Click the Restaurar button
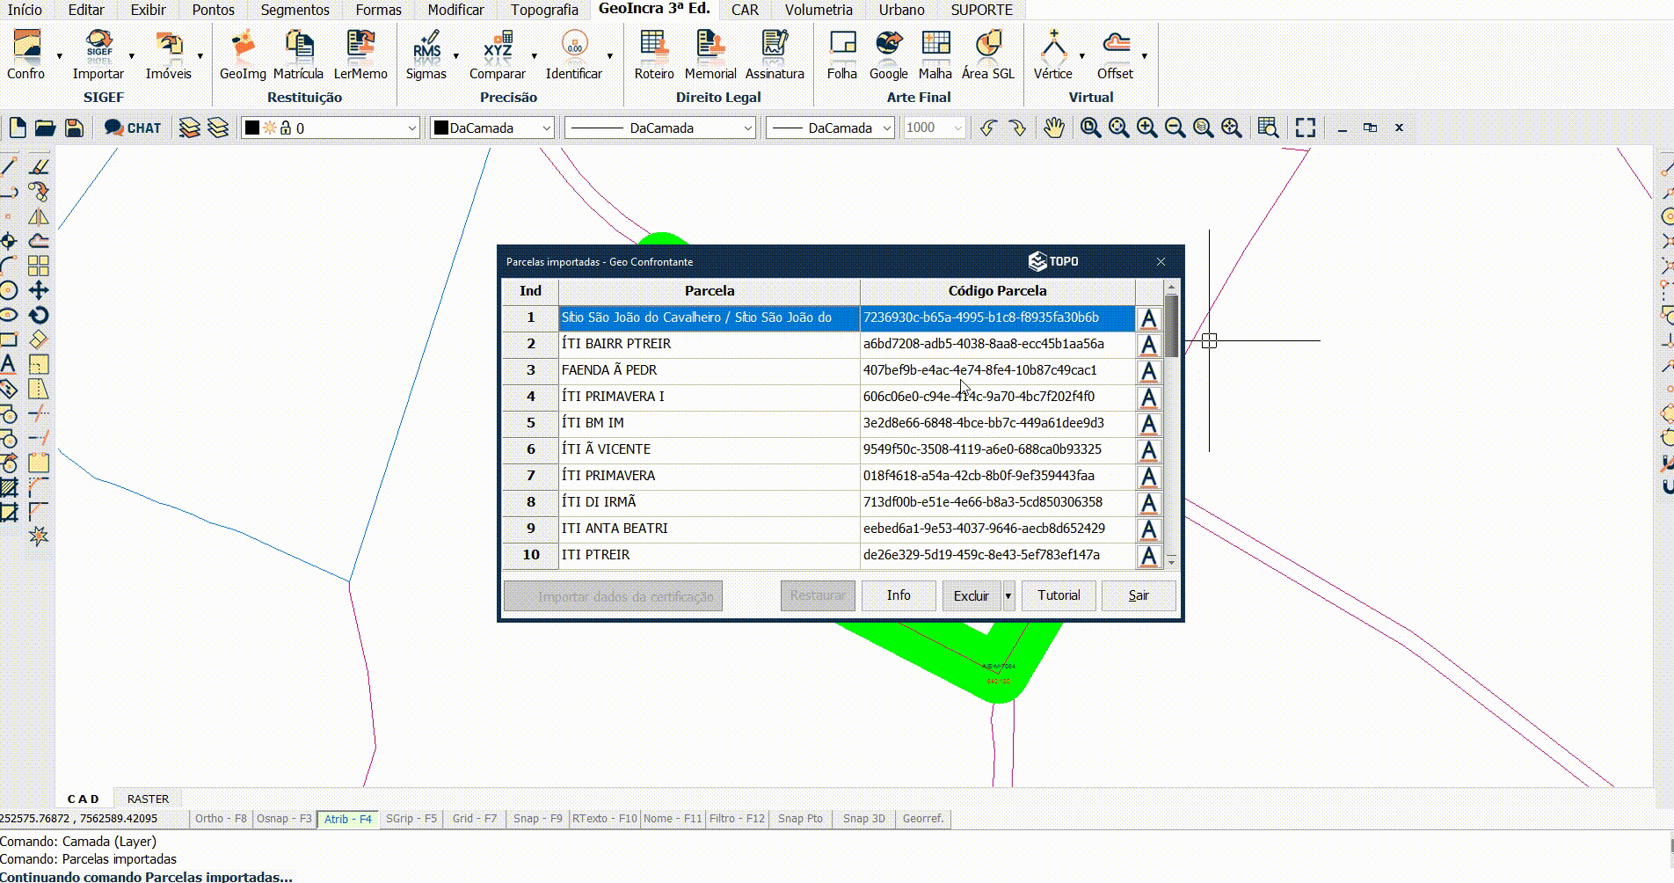 pos(818,595)
